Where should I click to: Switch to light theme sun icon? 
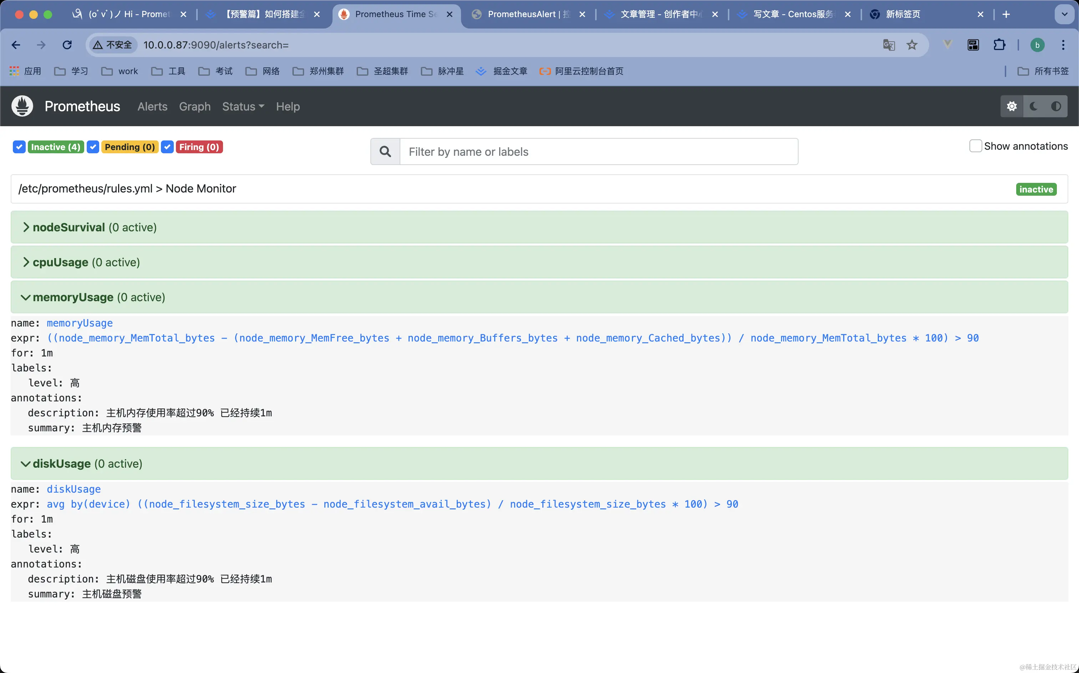(x=1012, y=106)
